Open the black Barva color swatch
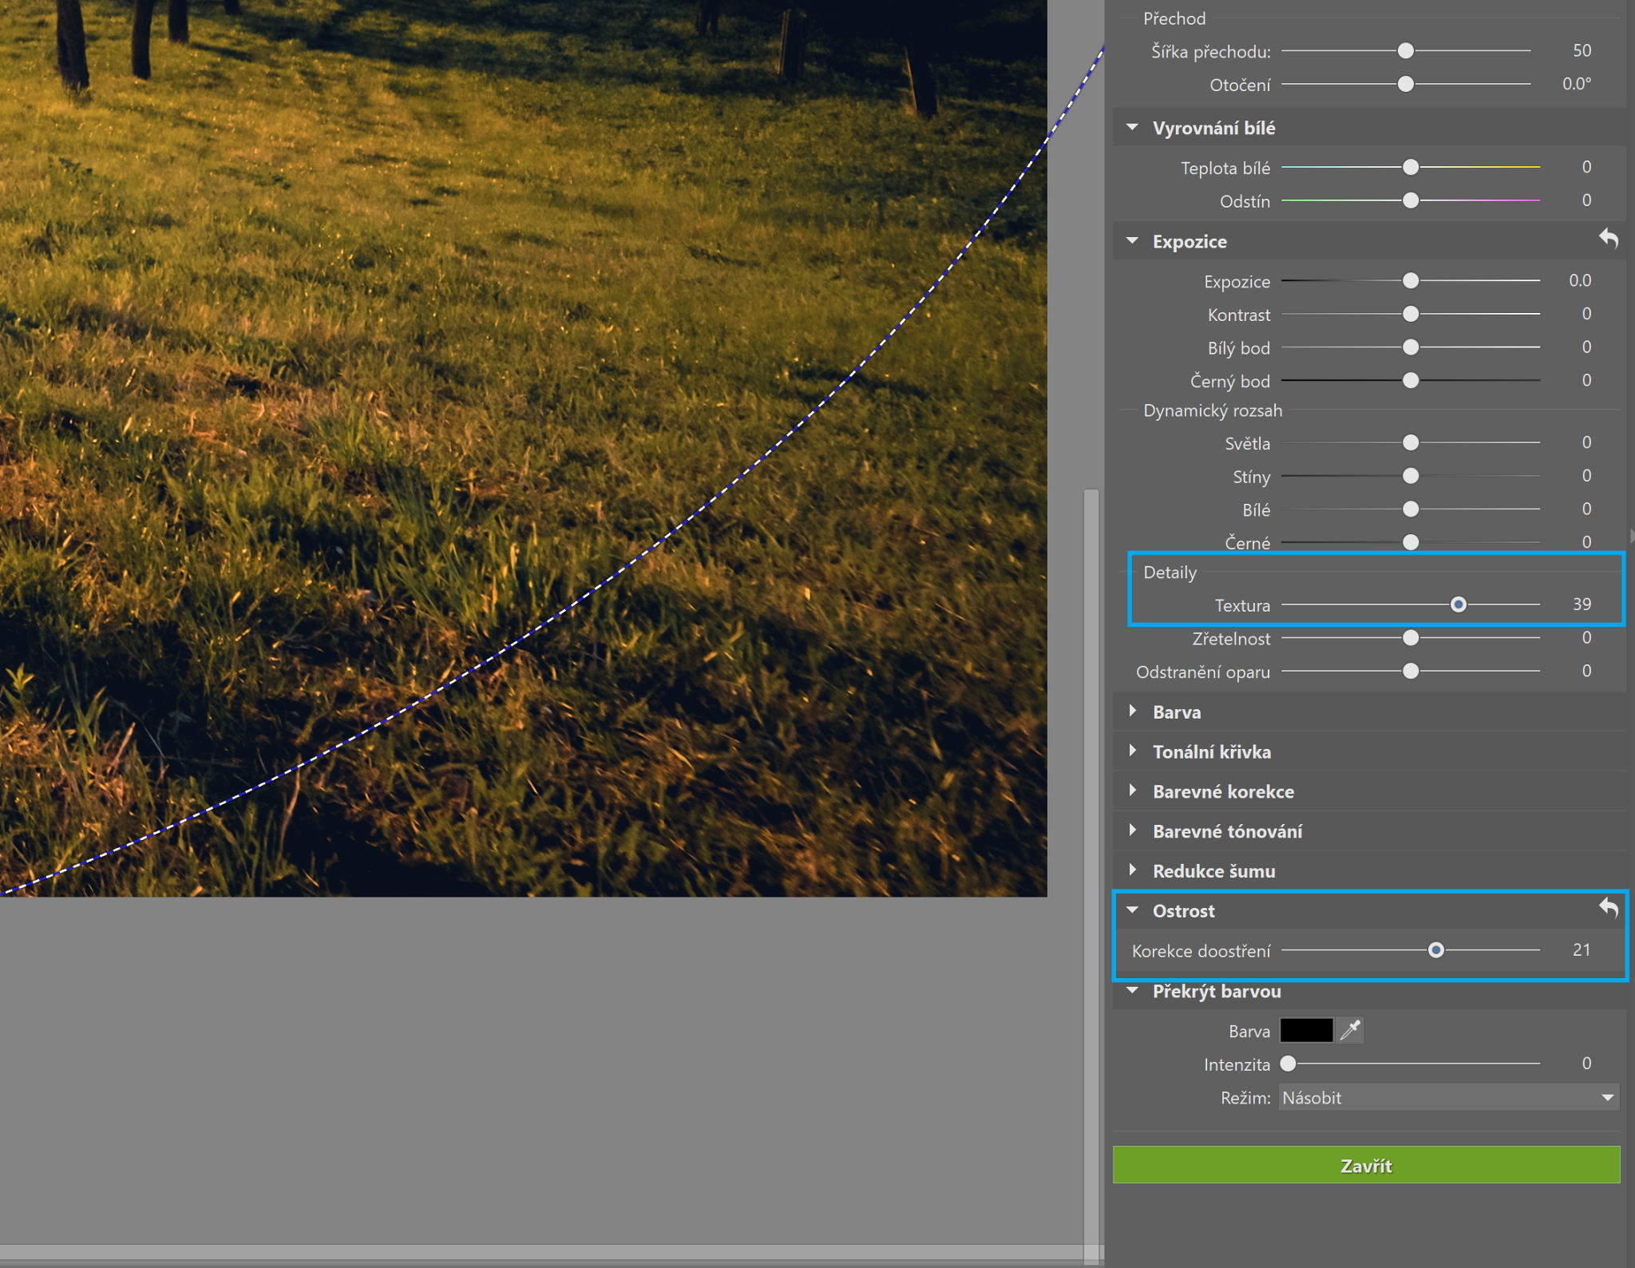 coord(1306,1030)
